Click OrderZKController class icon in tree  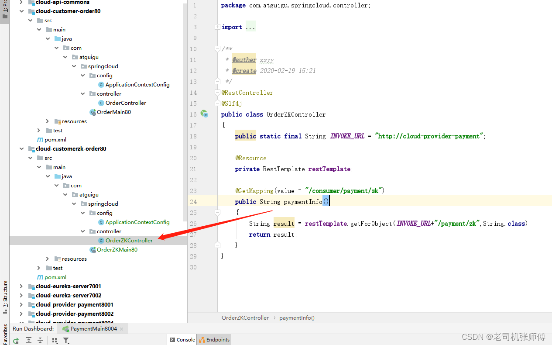[x=101, y=241]
